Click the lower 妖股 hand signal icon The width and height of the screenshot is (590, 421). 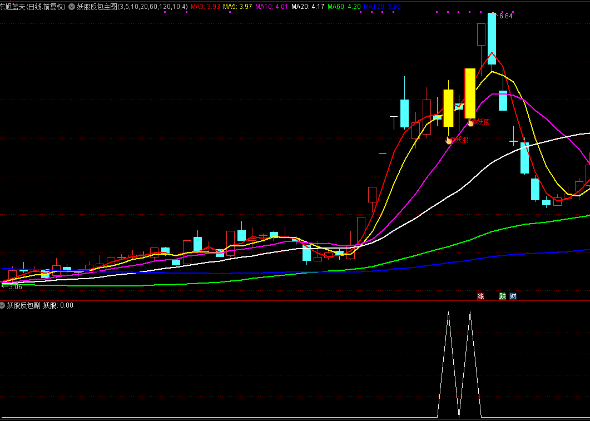pos(449,140)
